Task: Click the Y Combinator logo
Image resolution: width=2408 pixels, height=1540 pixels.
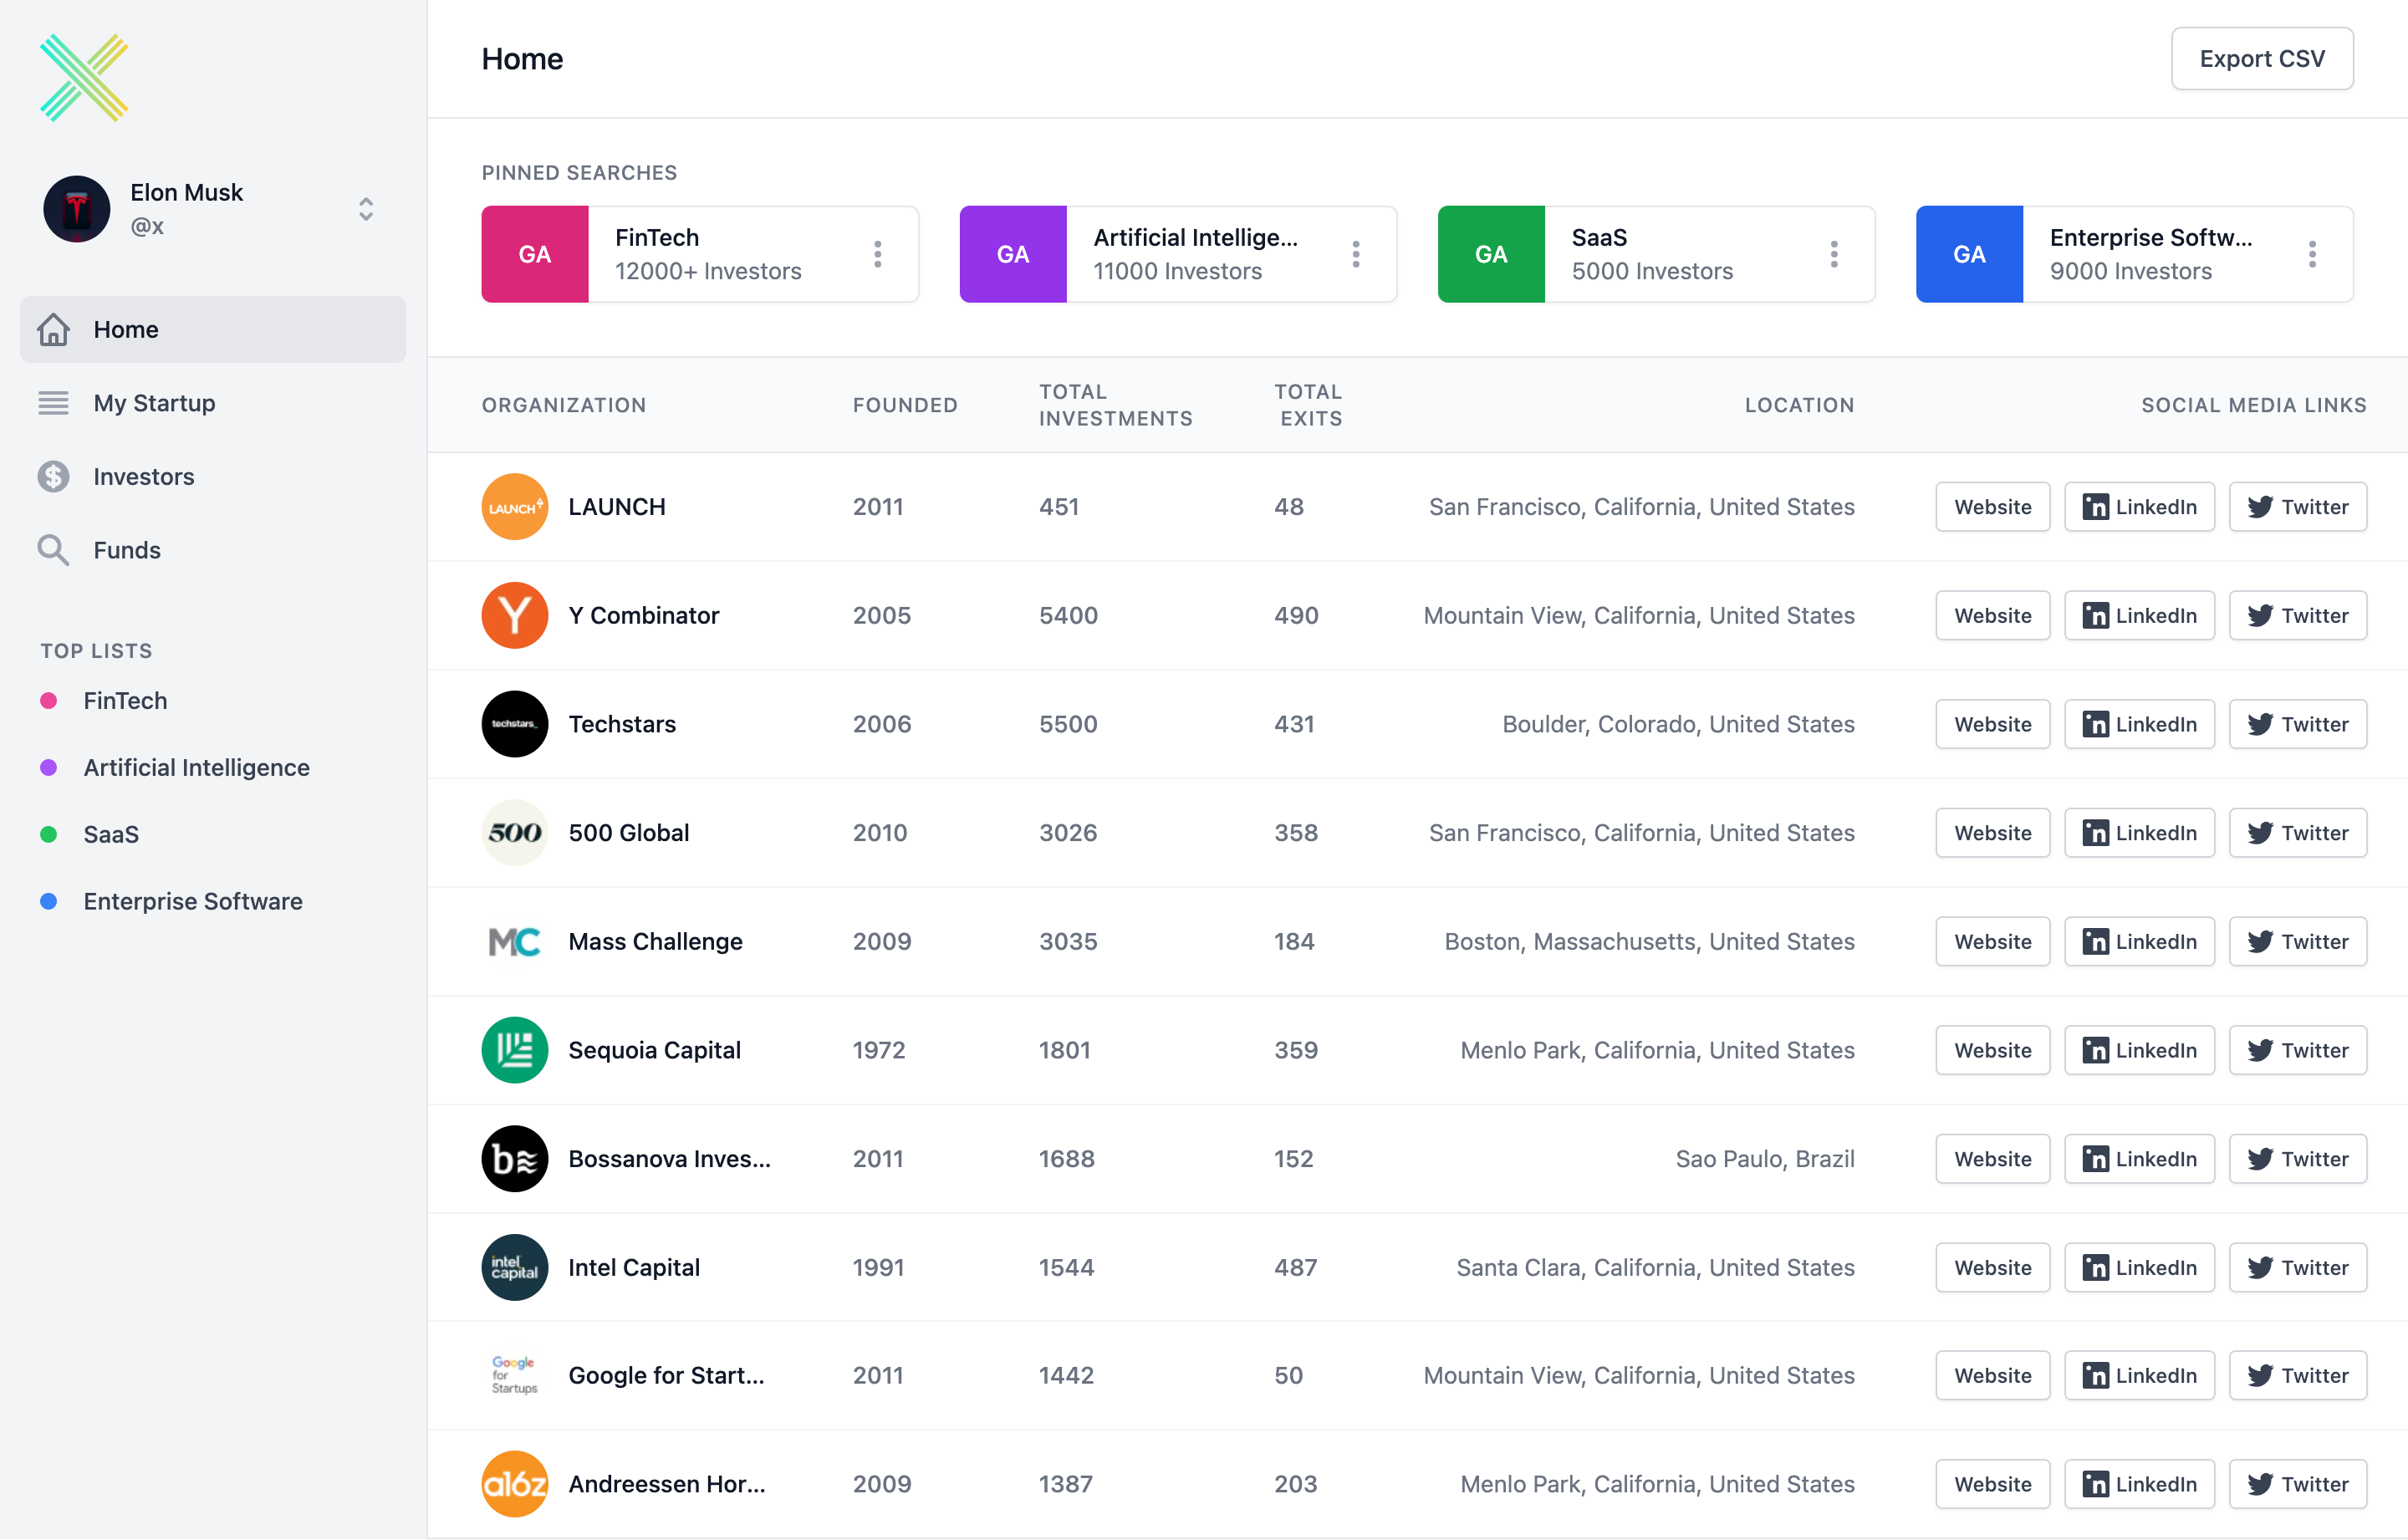Action: (x=514, y=615)
